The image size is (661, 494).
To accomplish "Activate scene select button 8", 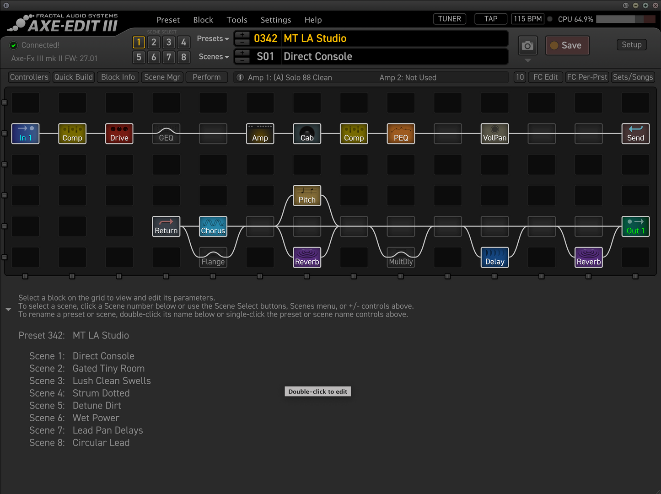I will [183, 57].
